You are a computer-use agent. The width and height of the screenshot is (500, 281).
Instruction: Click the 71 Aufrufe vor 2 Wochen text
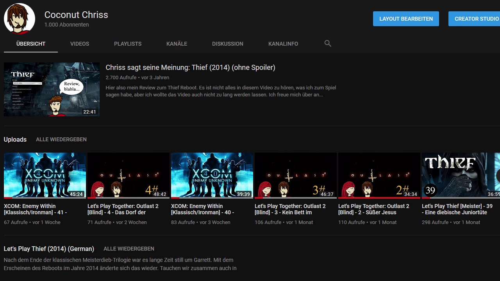[x=117, y=222]
